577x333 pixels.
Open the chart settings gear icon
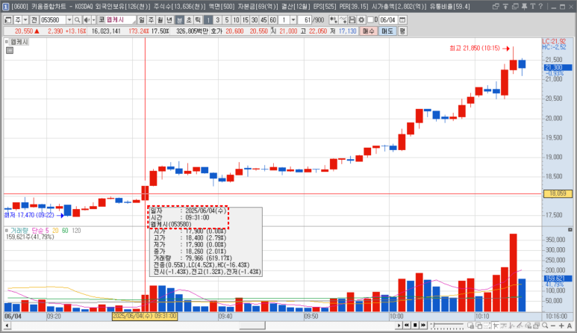click(x=361, y=20)
